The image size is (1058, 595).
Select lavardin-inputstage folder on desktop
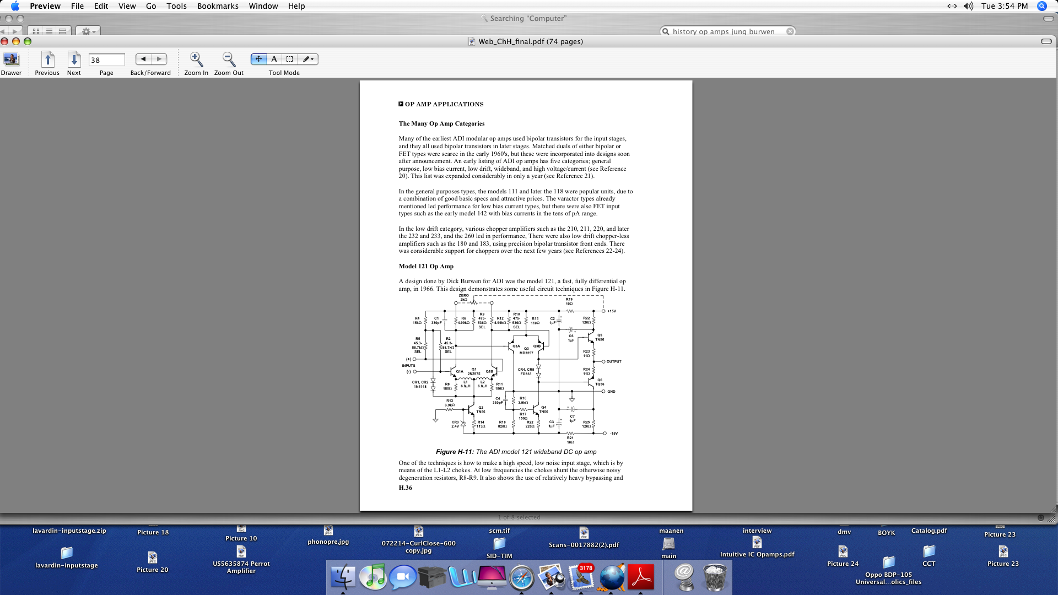coord(67,557)
